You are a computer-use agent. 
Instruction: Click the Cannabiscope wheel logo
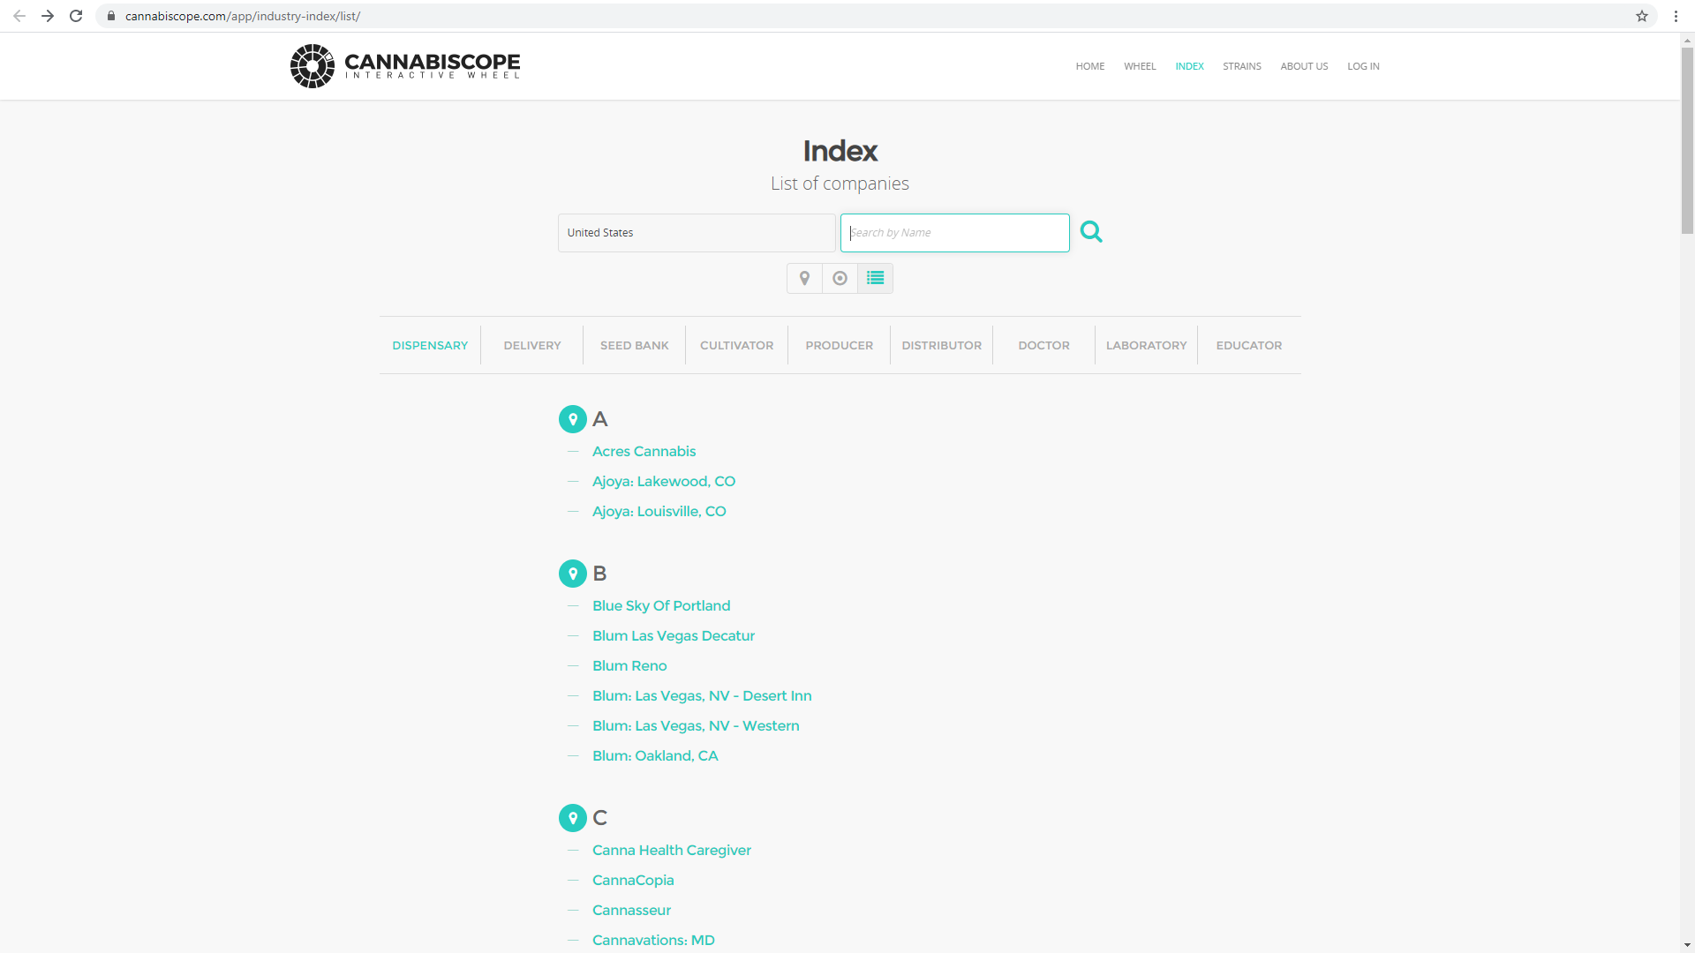tap(313, 66)
